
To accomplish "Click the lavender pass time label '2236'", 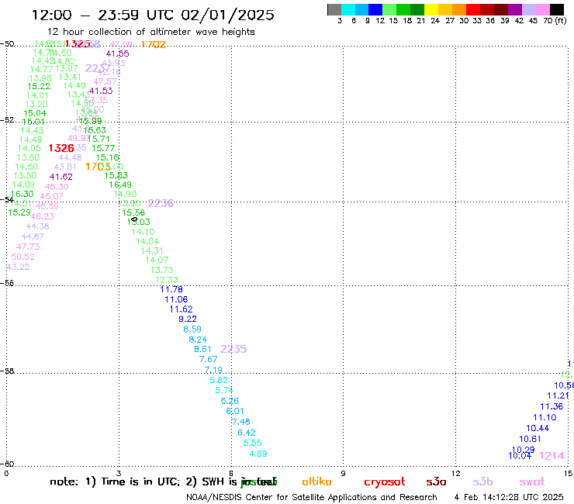I will [161, 203].
